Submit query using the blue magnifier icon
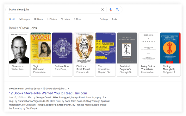This screenshot has width=186, height=116. click(117, 9)
